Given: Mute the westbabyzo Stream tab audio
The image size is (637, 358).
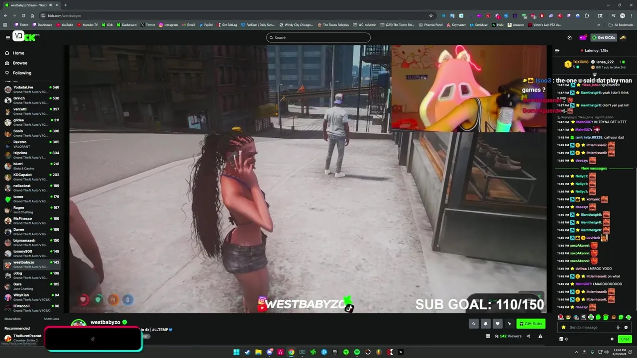Looking at the screenshot, I should tap(51, 5).
